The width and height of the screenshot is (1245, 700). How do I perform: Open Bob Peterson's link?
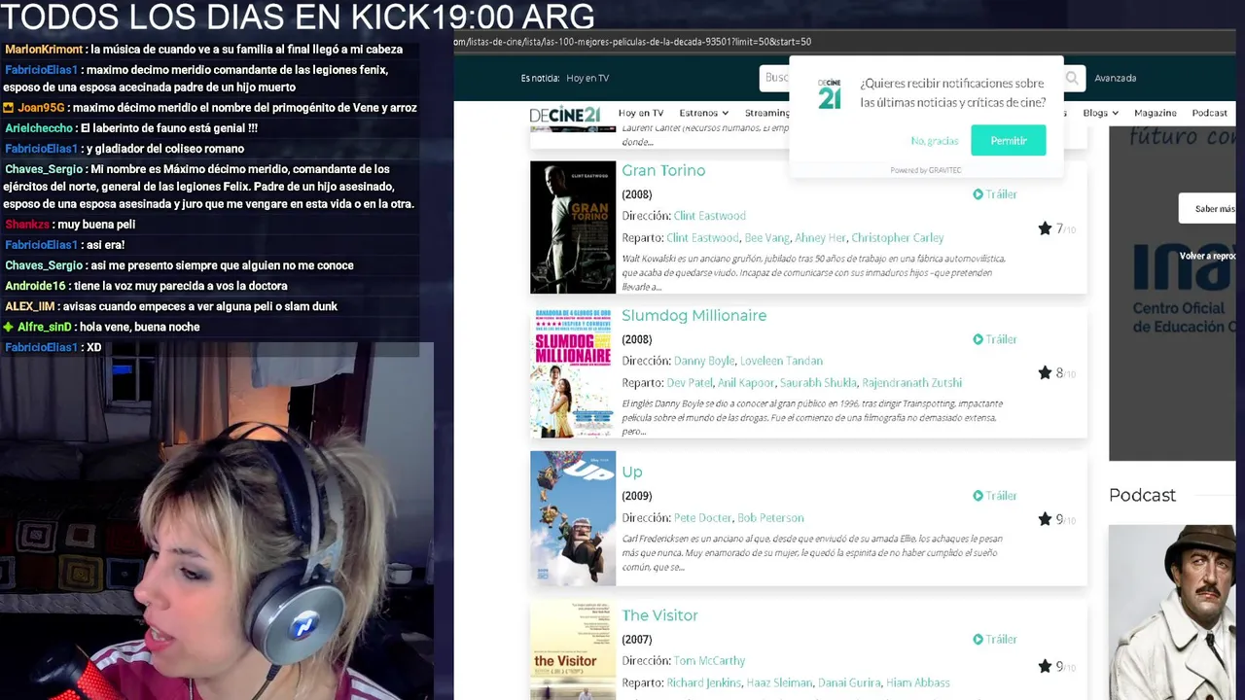click(x=770, y=518)
